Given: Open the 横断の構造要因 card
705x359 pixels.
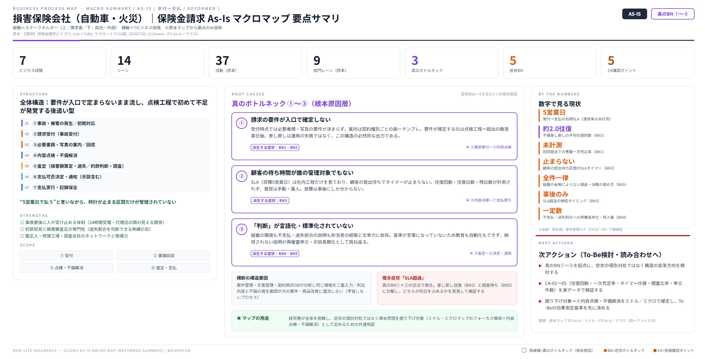Looking at the screenshot, I should click(302, 288).
